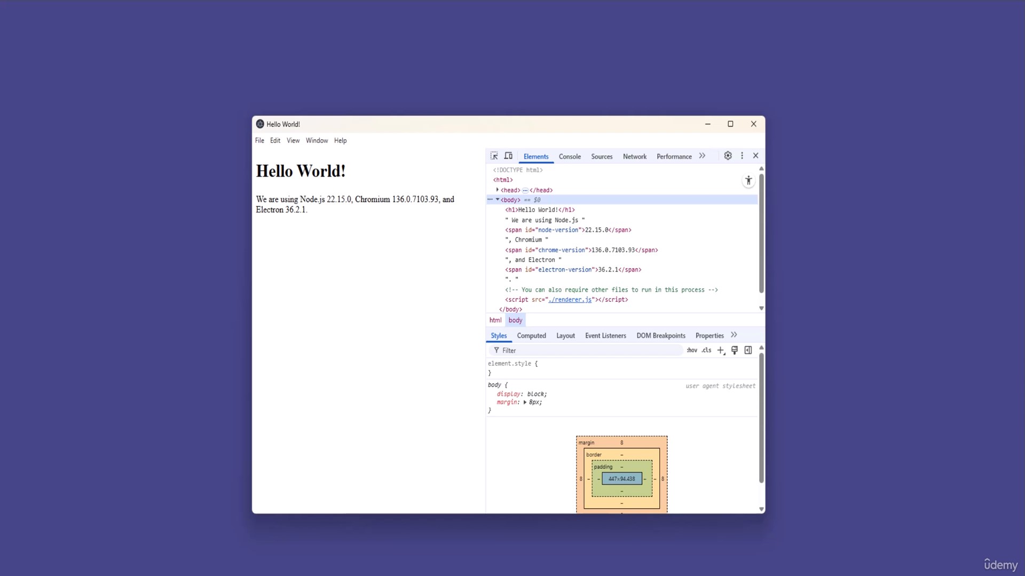
Task: Open the Computed styles tab
Action: pyautogui.click(x=531, y=335)
